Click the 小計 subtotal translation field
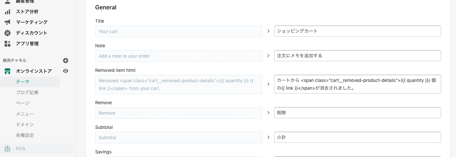The image size is (456, 157). 358,137
